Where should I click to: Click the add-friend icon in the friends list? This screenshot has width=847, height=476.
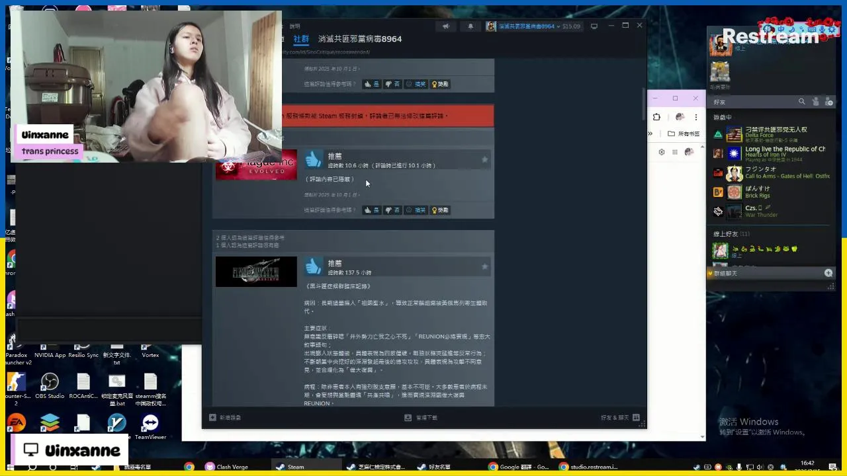[x=829, y=102]
